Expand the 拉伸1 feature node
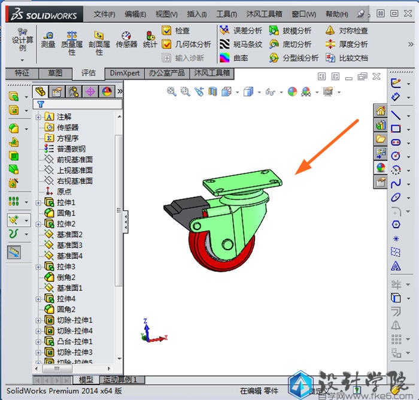Image resolution: width=419 pixels, height=400 pixels. point(39,203)
